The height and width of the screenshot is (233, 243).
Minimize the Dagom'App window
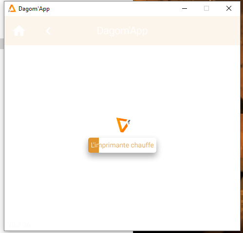point(185,8)
